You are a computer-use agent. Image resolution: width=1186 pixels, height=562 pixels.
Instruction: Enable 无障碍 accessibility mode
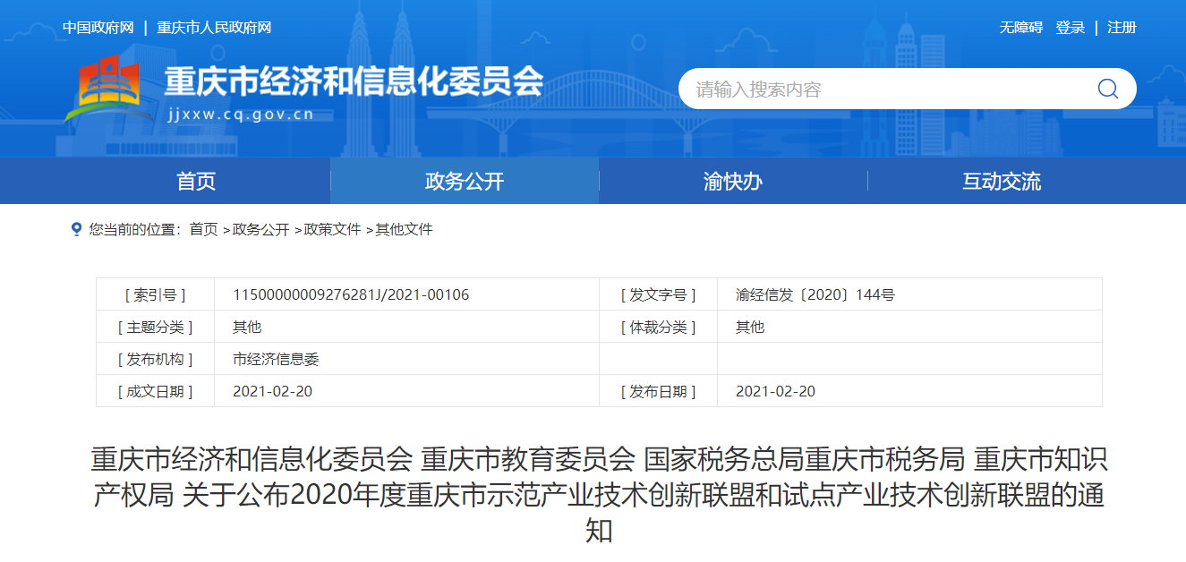tap(1020, 28)
